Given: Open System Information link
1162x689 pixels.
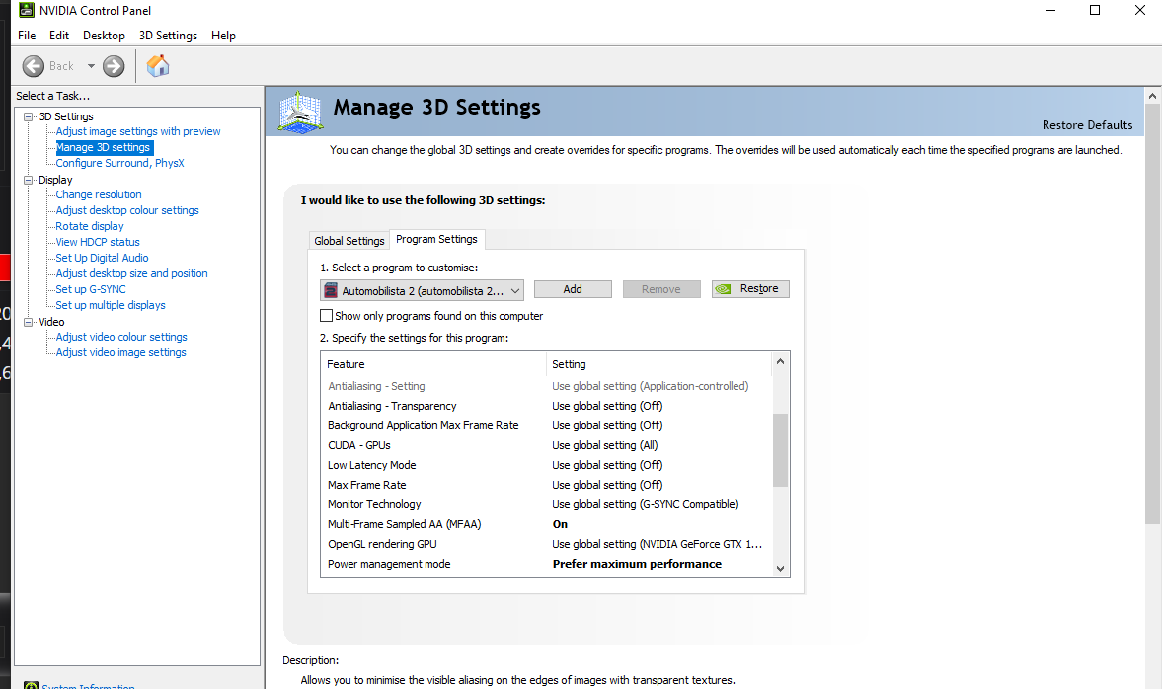Looking at the screenshot, I should tap(88, 686).
